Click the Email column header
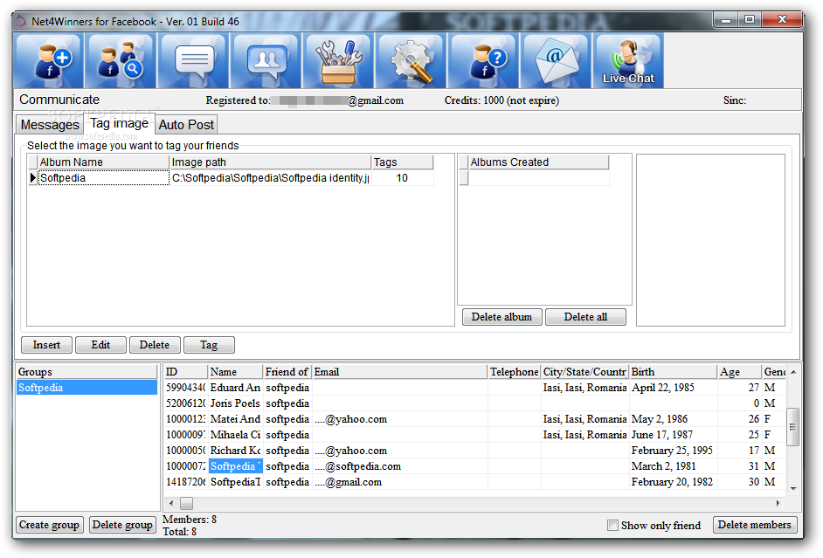The image size is (823, 558). [400, 372]
